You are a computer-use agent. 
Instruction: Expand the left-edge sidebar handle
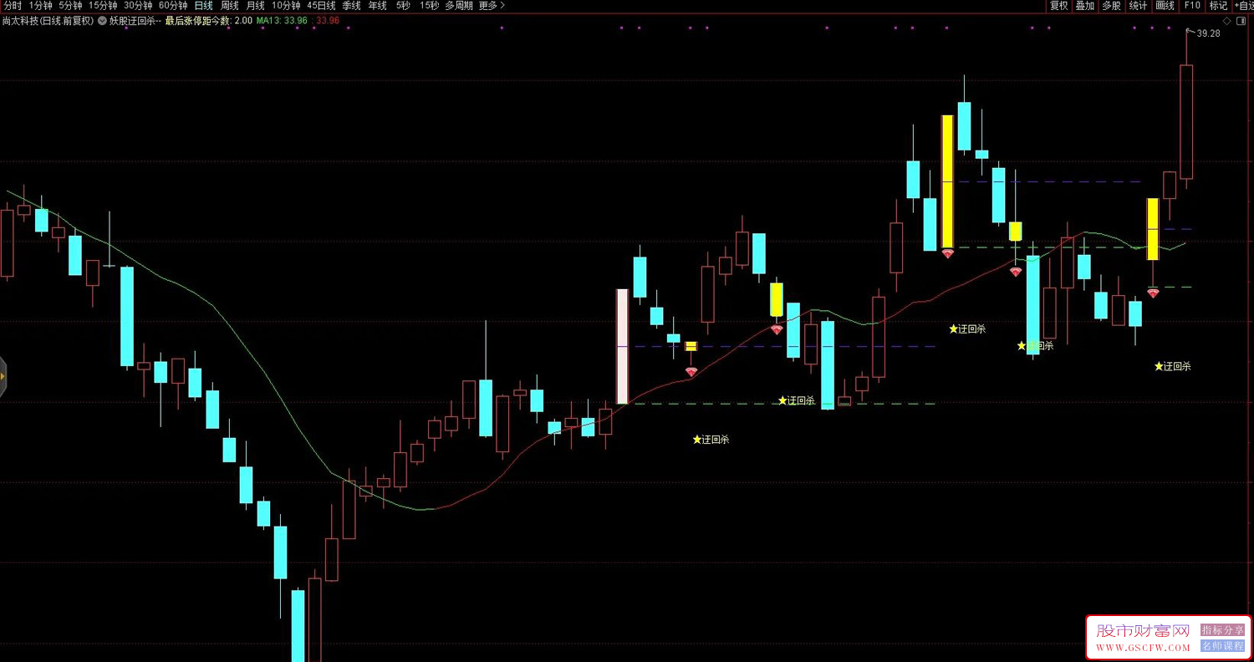point(3,376)
